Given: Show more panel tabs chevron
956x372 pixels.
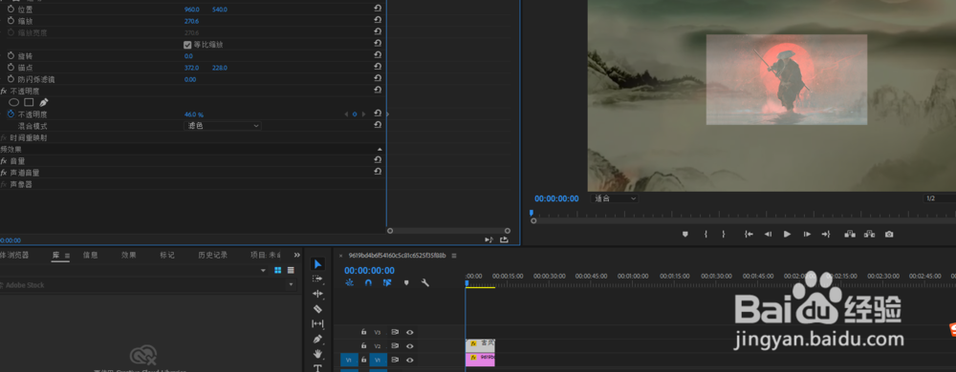Looking at the screenshot, I should click(297, 255).
